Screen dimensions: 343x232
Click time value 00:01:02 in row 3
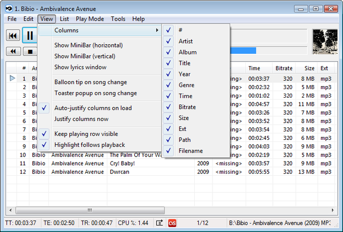click(259, 96)
